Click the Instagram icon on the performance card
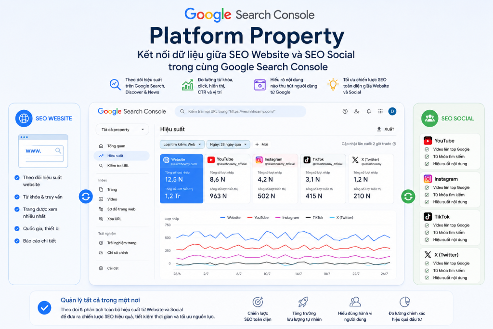The height and width of the screenshot is (329, 493). tap(259, 160)
